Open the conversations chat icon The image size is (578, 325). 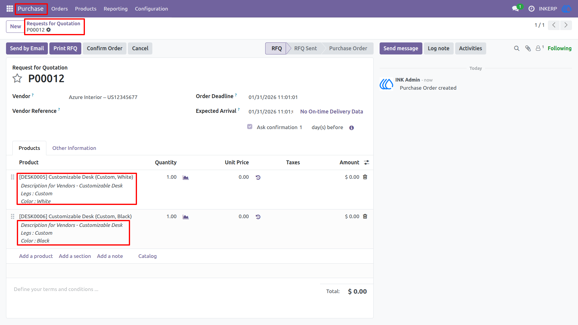tap(516, 9)
